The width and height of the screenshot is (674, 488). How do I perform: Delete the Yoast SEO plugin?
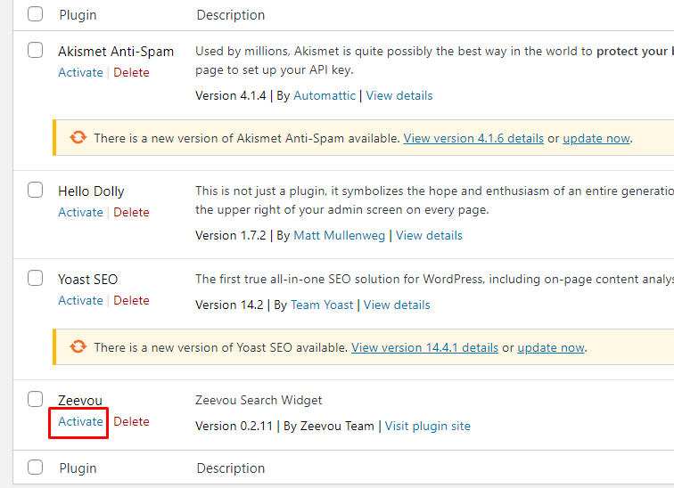point(131,300)
